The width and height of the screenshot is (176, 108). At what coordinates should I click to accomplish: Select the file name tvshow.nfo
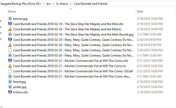(x=20, y=92)
